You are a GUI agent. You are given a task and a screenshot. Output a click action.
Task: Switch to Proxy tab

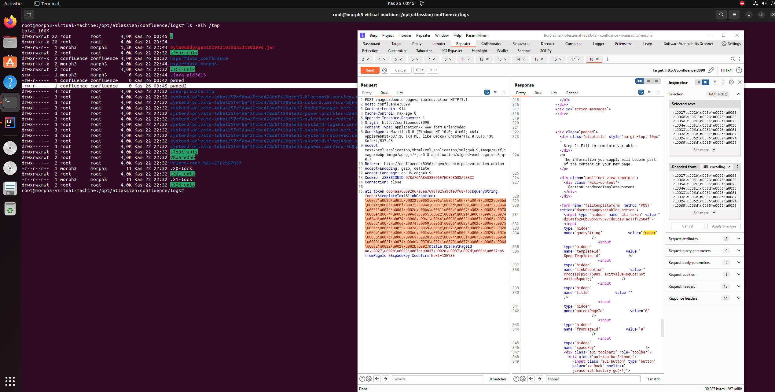[417, 44]
